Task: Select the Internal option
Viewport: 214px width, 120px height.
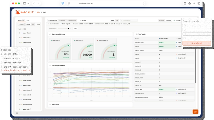Action: pos(161,20)
